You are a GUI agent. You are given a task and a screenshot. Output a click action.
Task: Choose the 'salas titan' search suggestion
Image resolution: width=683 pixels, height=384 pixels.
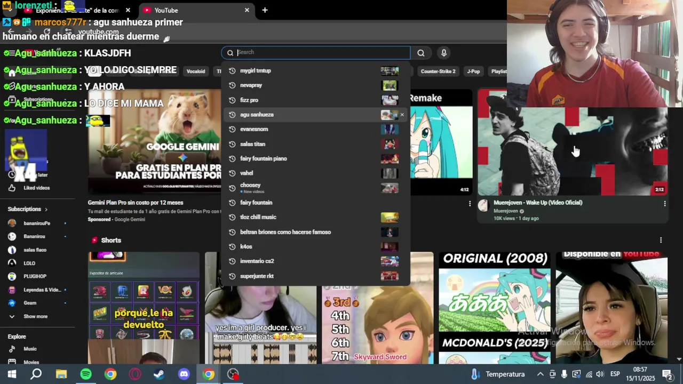(315, 144)
